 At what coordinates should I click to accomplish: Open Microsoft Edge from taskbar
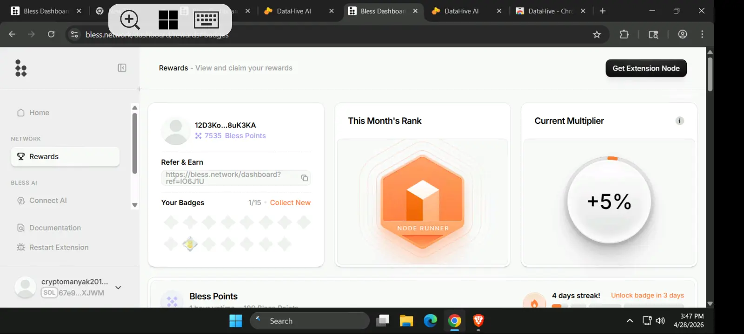point(431,321)
